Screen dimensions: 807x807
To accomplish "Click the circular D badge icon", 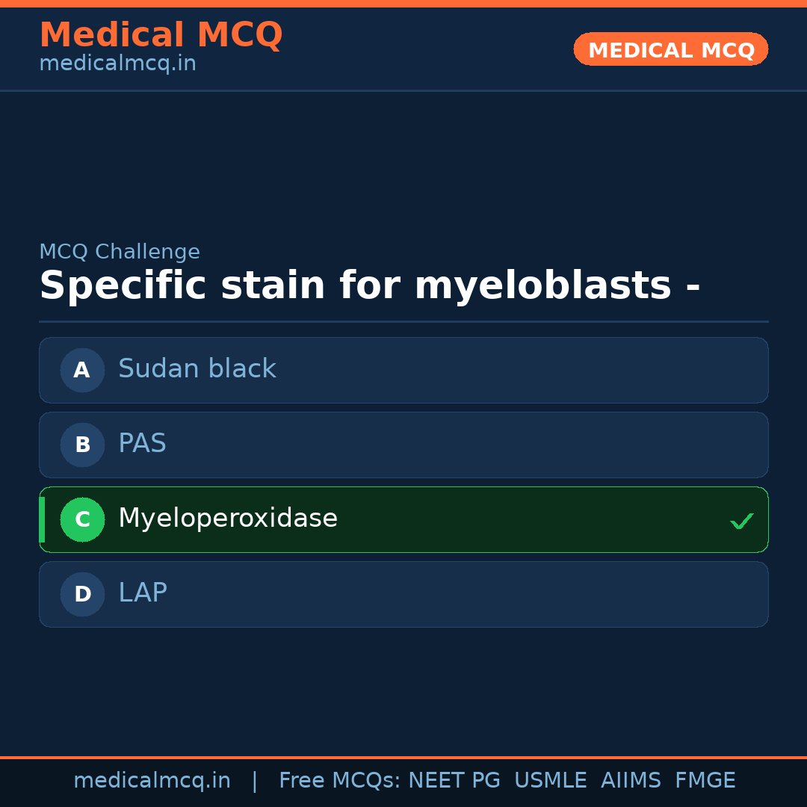I will [x=82, y=594].
